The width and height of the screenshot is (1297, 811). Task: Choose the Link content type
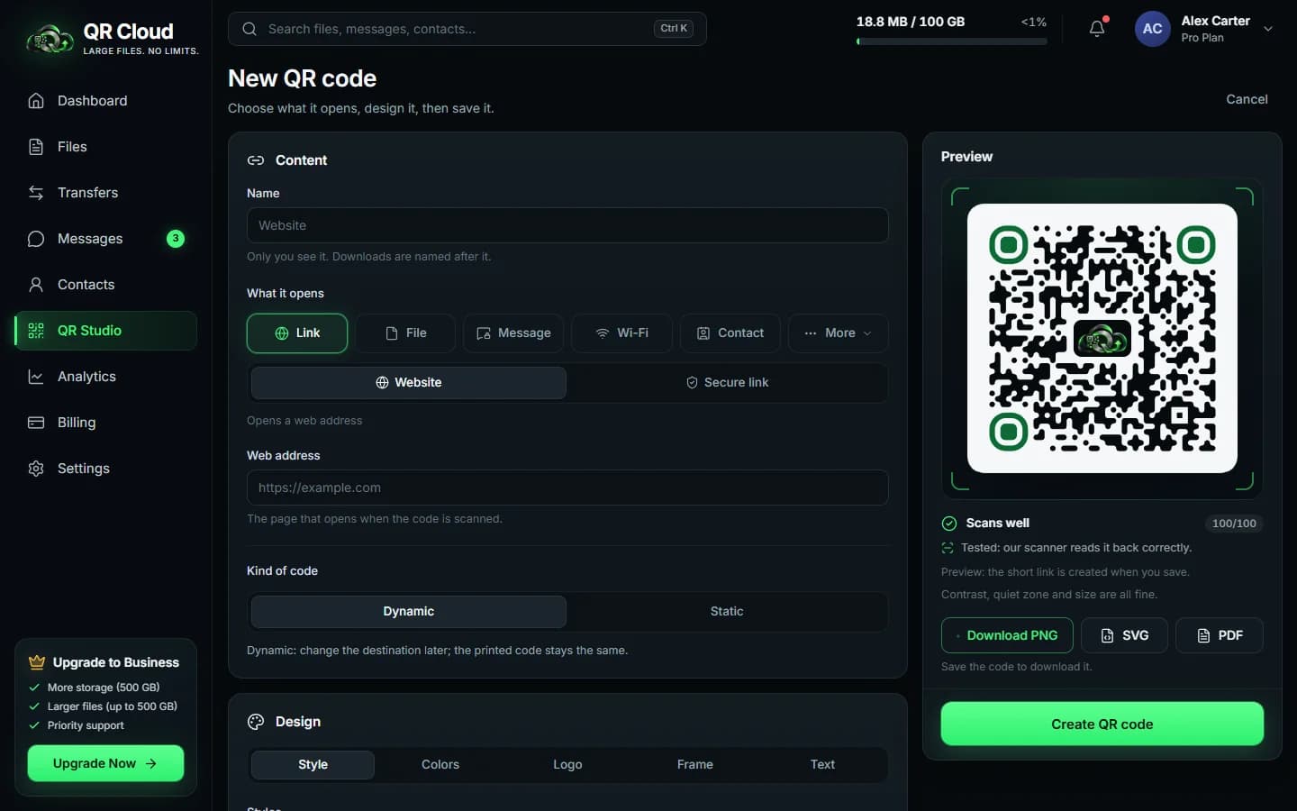pyautogui.click(x=297, y=333)
